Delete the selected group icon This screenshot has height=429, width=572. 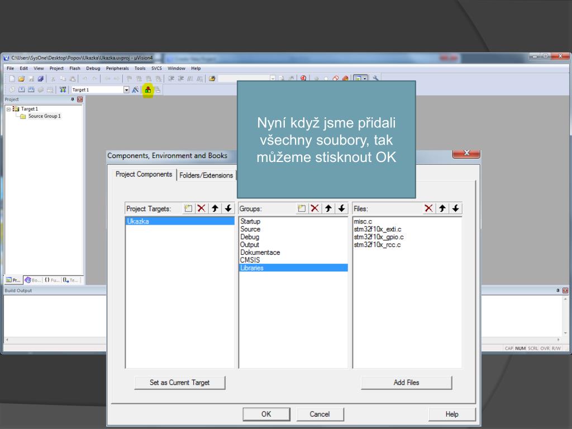pos(315,208)
